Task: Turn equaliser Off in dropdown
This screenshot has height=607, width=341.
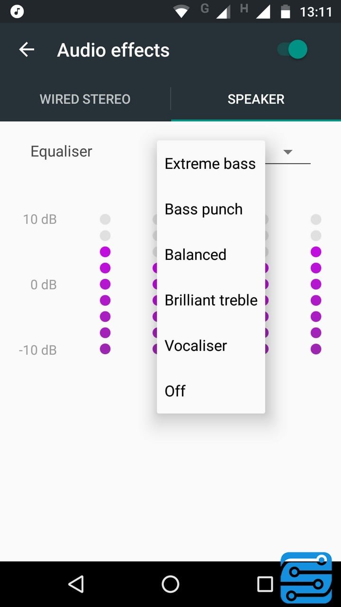Action: [x=175, y=391]
